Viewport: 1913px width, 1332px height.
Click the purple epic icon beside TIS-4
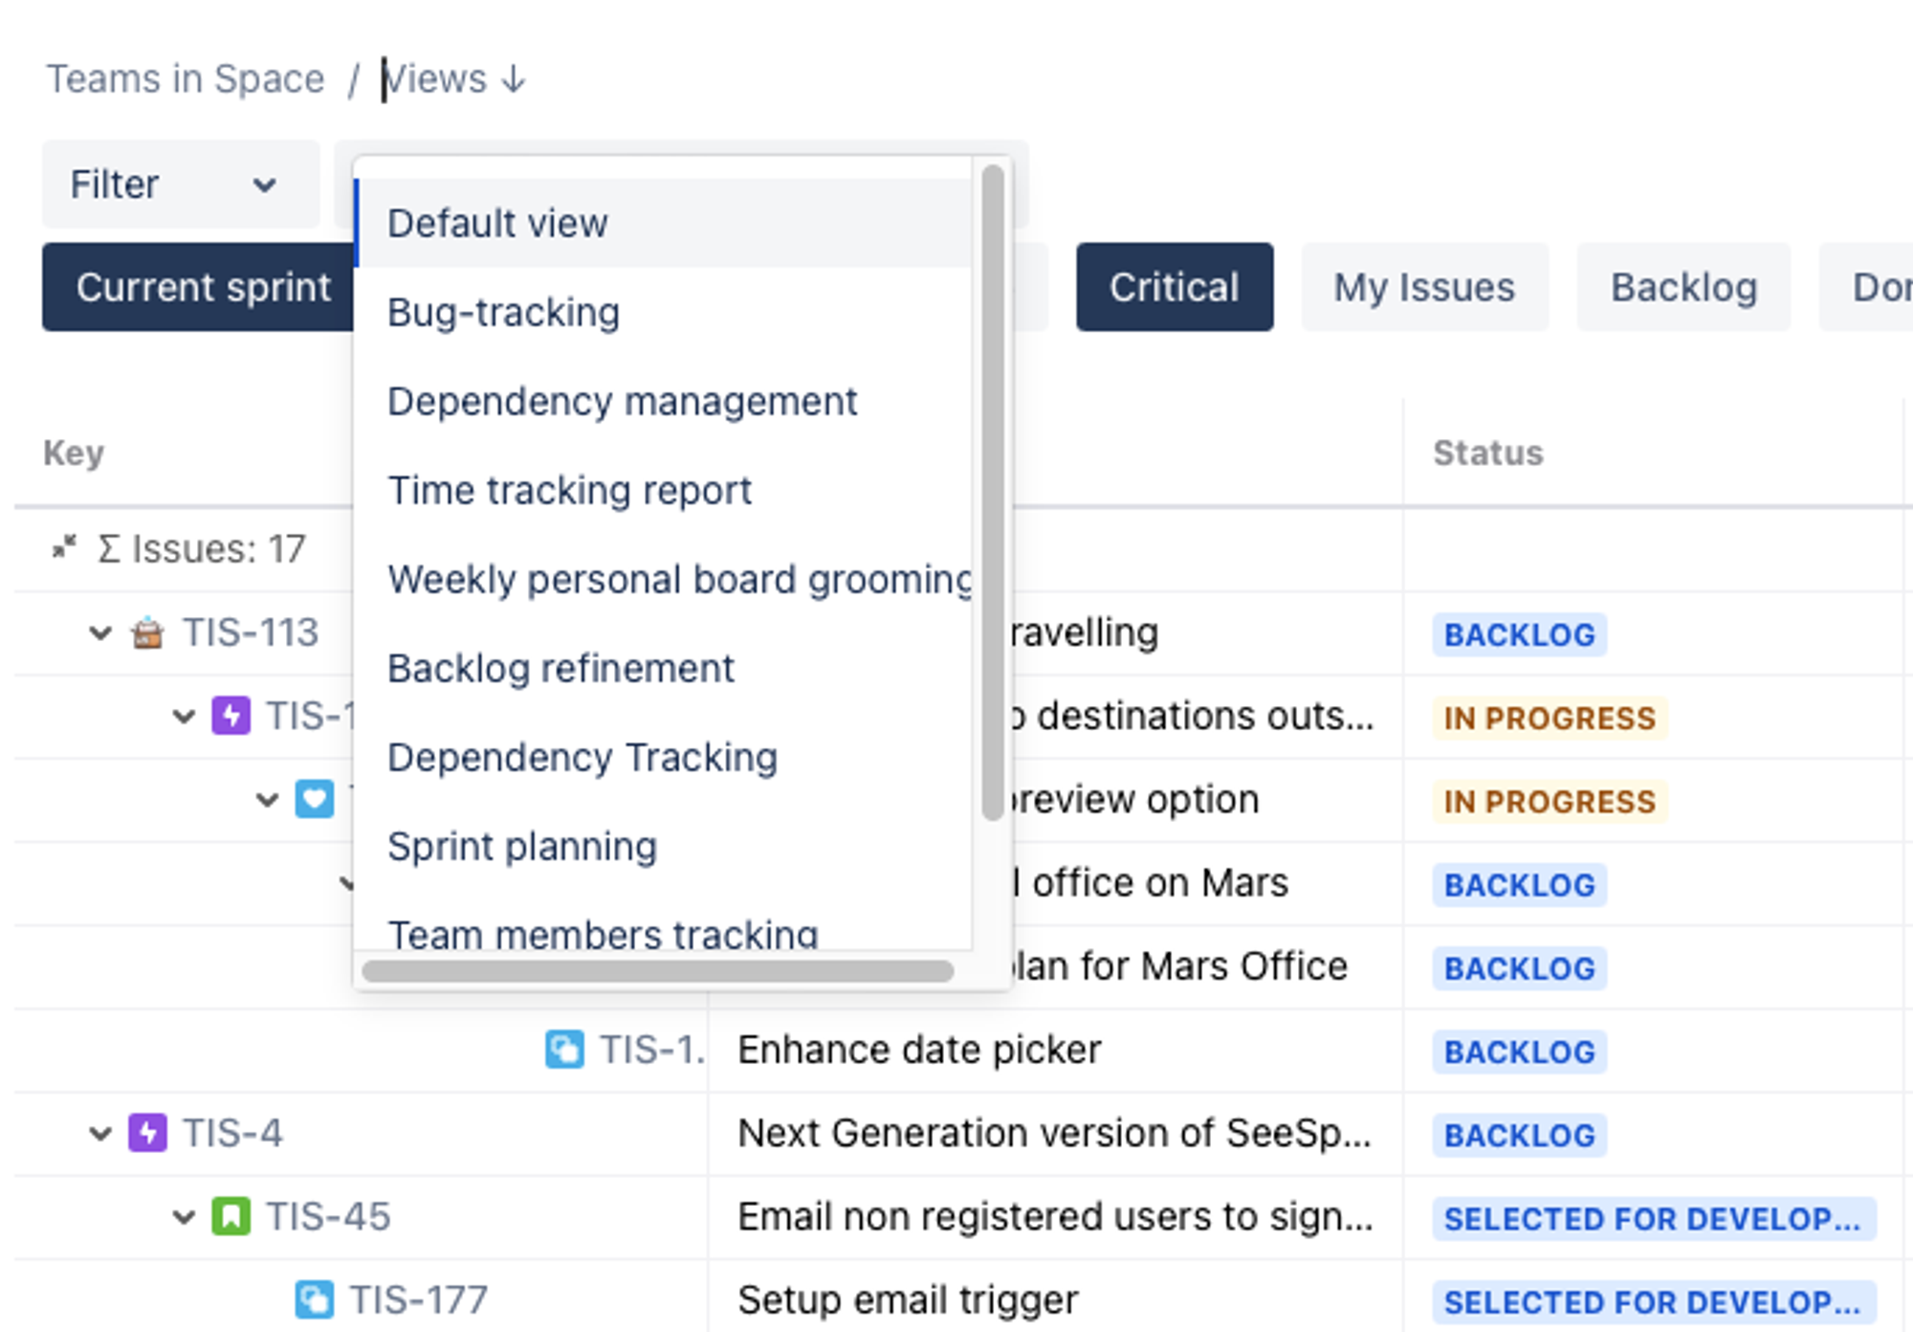pyautogui.click(x=148, y=1134)
